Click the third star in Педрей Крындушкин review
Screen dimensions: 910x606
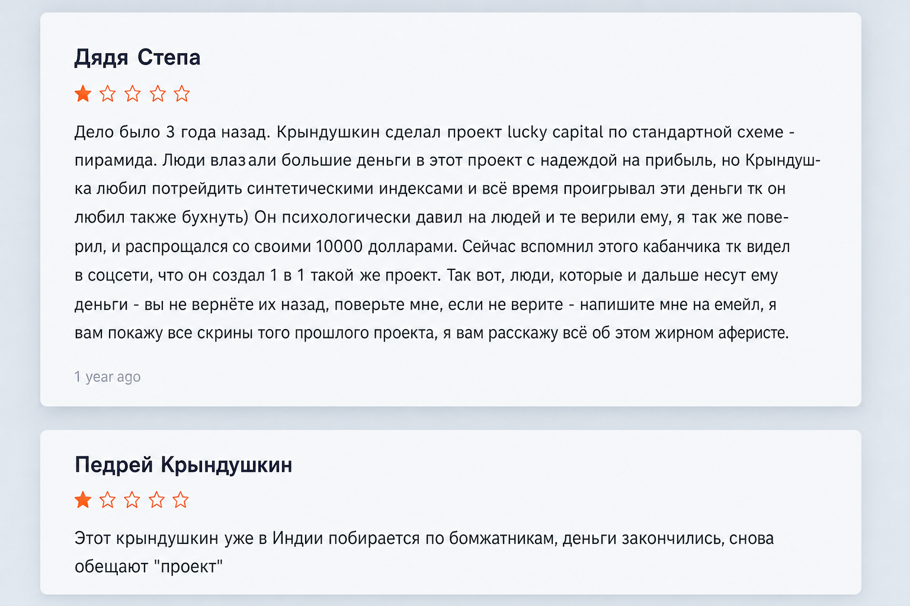click(x=132, y=500)
